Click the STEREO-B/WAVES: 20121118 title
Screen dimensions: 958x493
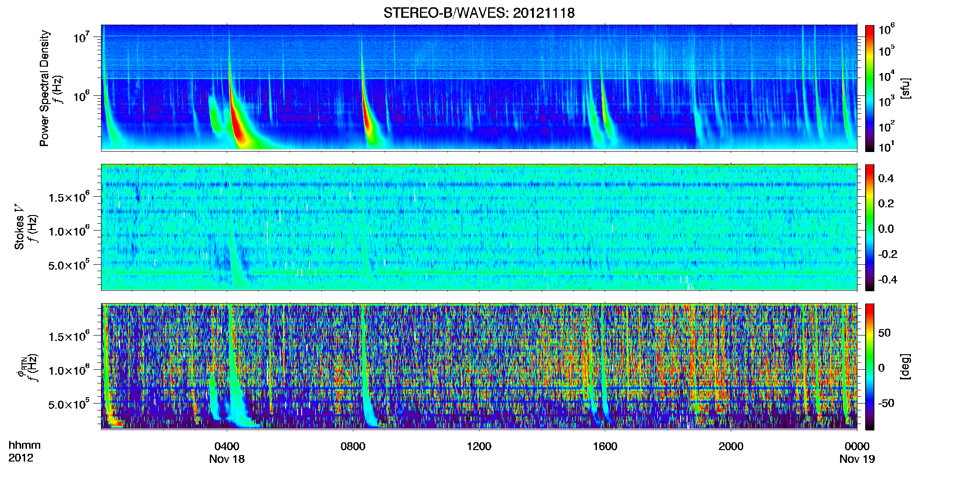click(479, 13)
